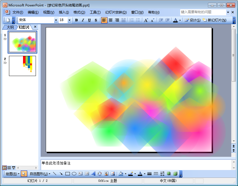Switch to Slide Sorter view
238x186 pixels.
pos(9,168)
